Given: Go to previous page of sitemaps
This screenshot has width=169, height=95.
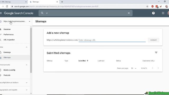Looking at the screenshot, I should [x=153, y=68].
